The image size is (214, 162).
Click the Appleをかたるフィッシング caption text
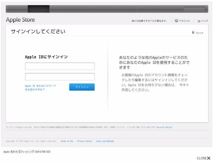[27, 152]
